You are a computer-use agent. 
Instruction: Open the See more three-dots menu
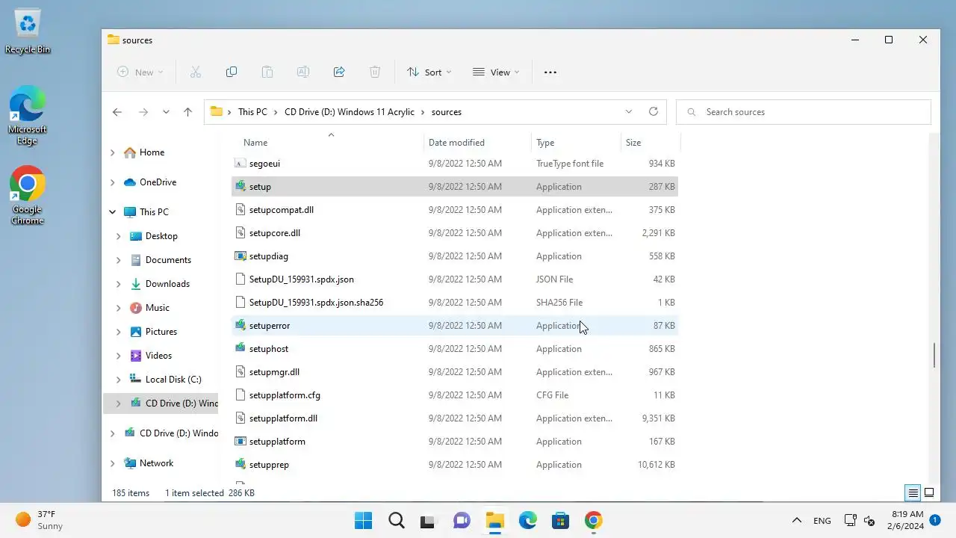point(550,72)
